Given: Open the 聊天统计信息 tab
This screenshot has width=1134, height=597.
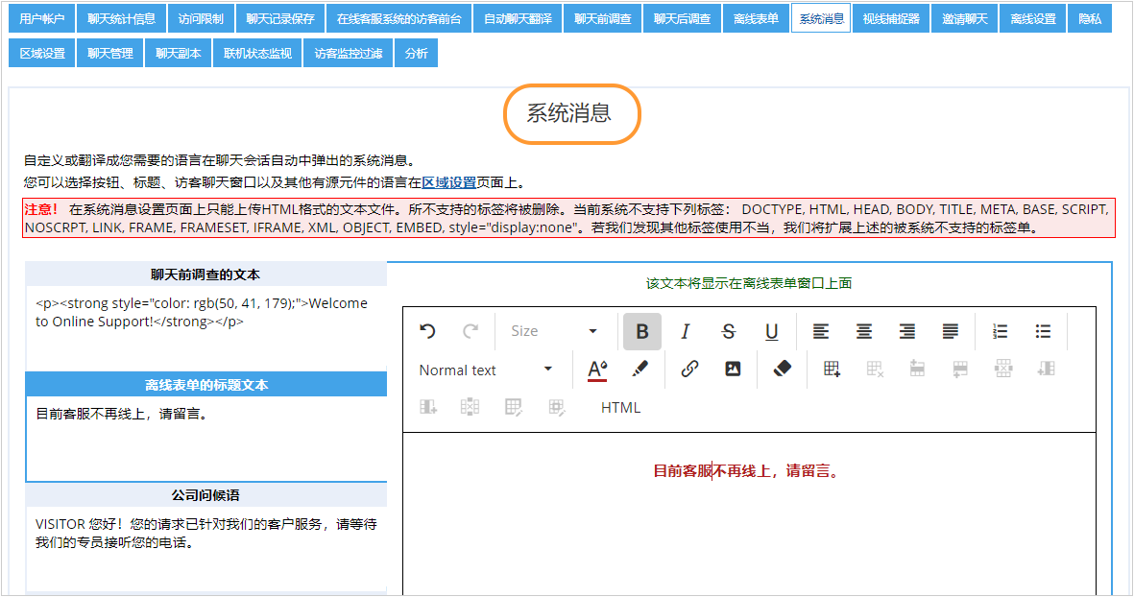Looking at the screenshot, I should (122, 19).
